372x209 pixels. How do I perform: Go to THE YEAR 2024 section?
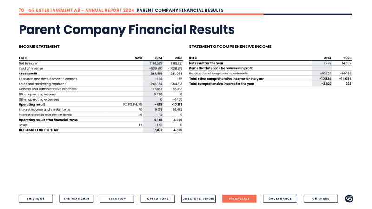(76, 199)
